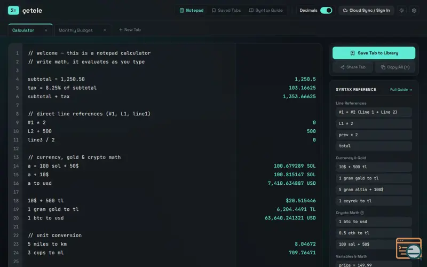
Task: Click editor line '#1 * 2'
Action: click(36, 122)
